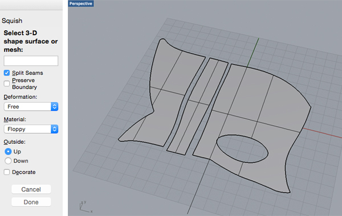This screenshot has height=216, width=342.
Task: Enable the Decorate checkbox
Action: point(7,172)
